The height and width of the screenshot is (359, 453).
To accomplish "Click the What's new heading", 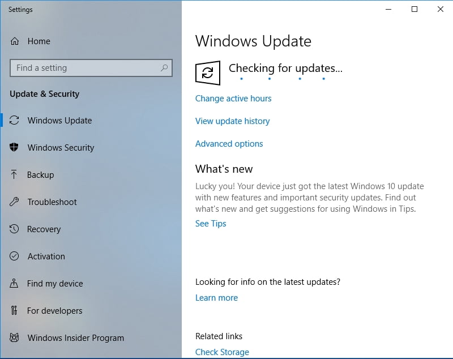I will click(x=224, y=169).
